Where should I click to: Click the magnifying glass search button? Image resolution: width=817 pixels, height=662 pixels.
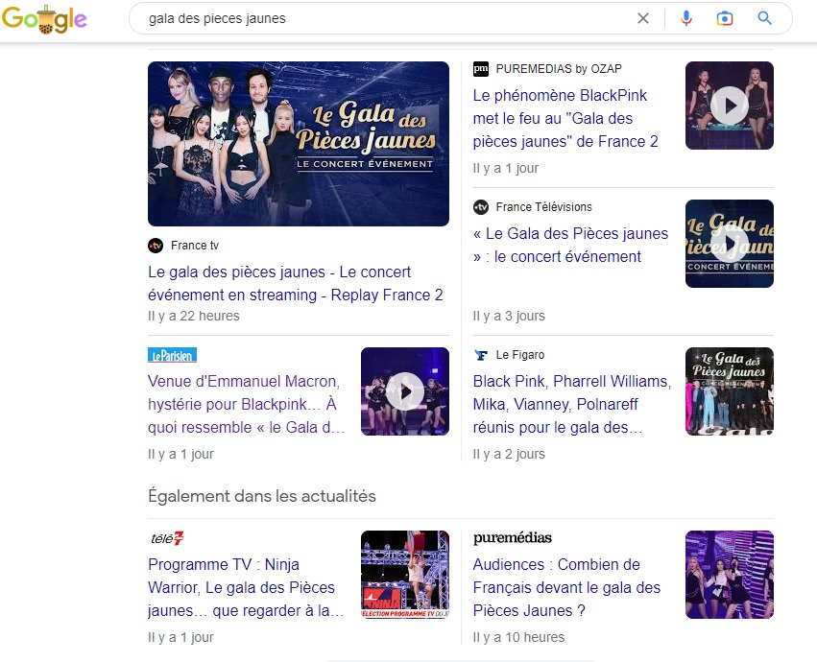click(764, 18)
